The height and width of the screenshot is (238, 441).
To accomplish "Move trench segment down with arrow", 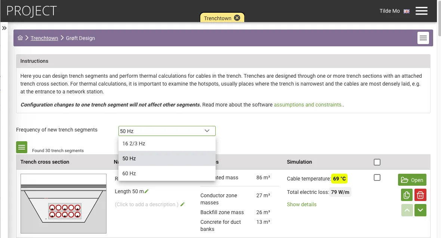I will [x=420, y=210].
